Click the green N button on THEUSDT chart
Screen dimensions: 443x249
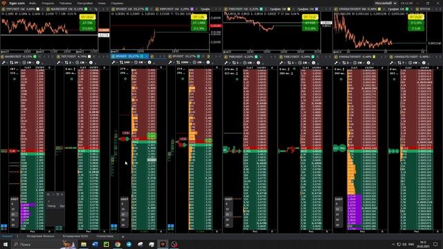[310, 28]
